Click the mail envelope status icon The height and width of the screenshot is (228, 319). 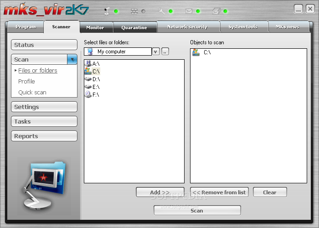[189, 11]
